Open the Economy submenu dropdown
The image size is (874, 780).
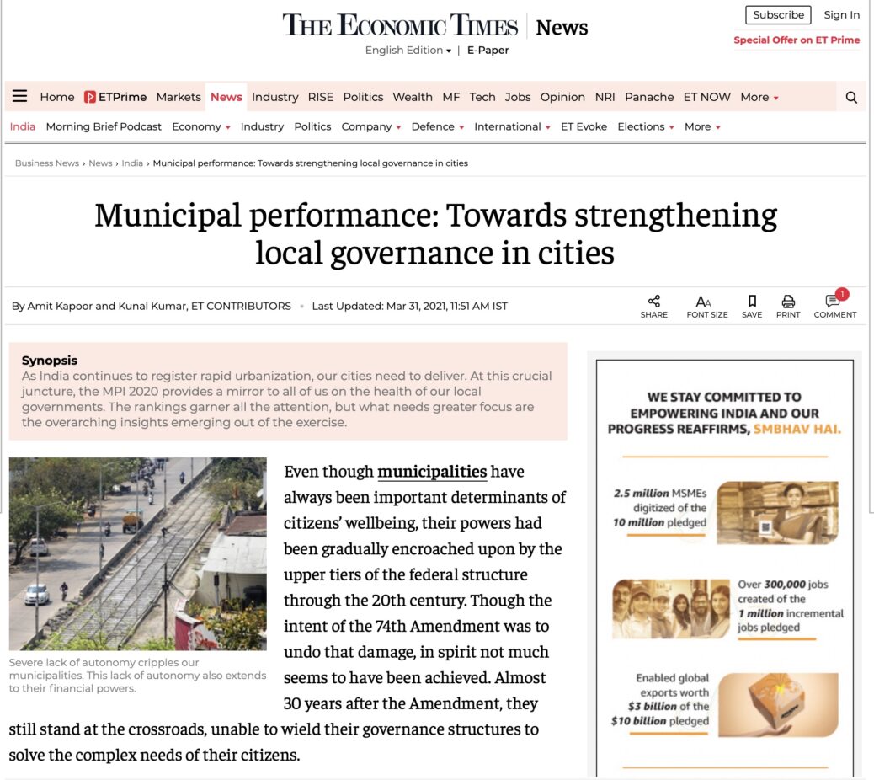coord(200,126)
